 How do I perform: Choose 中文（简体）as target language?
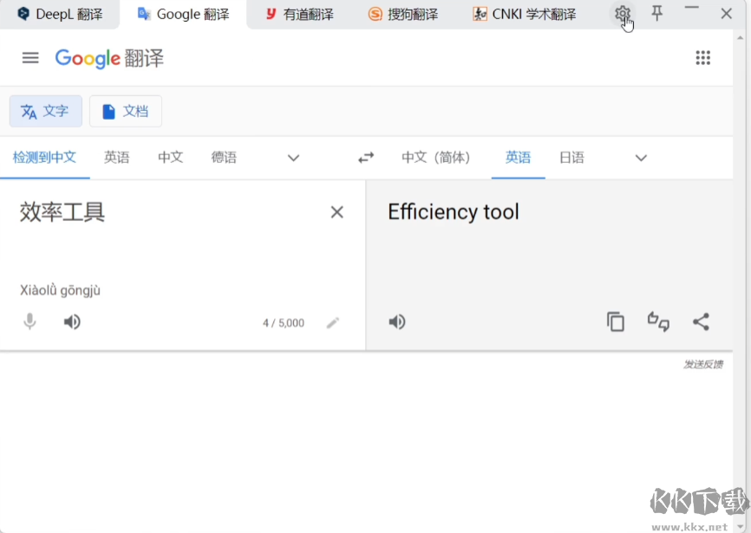436,158
